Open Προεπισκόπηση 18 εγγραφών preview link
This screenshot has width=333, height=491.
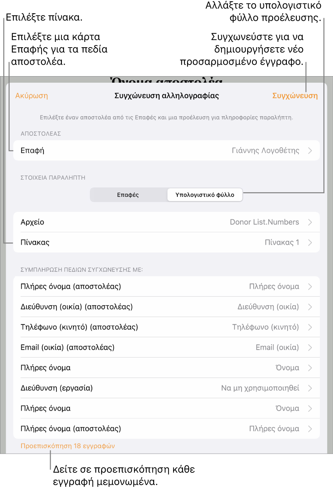68,446
